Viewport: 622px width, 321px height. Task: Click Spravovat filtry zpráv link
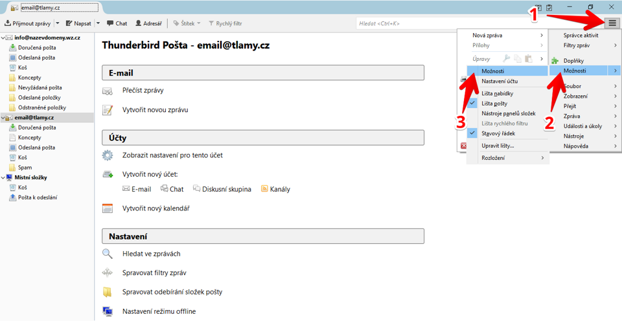154,272
